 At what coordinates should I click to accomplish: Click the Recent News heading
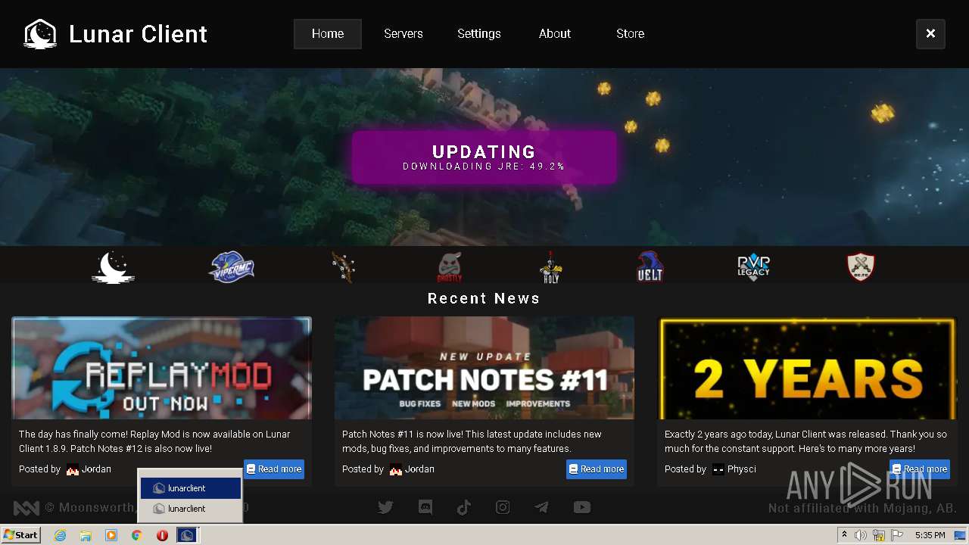point(484,298)
